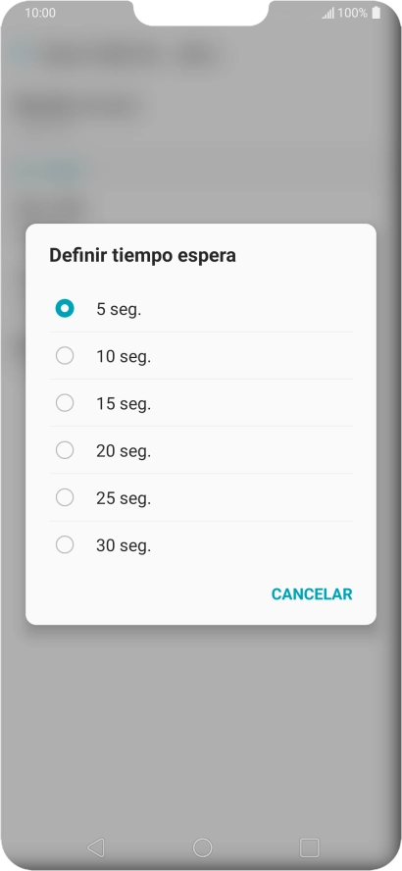This screenshot has width=402, height=871.
Task: Tap the Android back triangle icon
Action: tap(95, 847)
